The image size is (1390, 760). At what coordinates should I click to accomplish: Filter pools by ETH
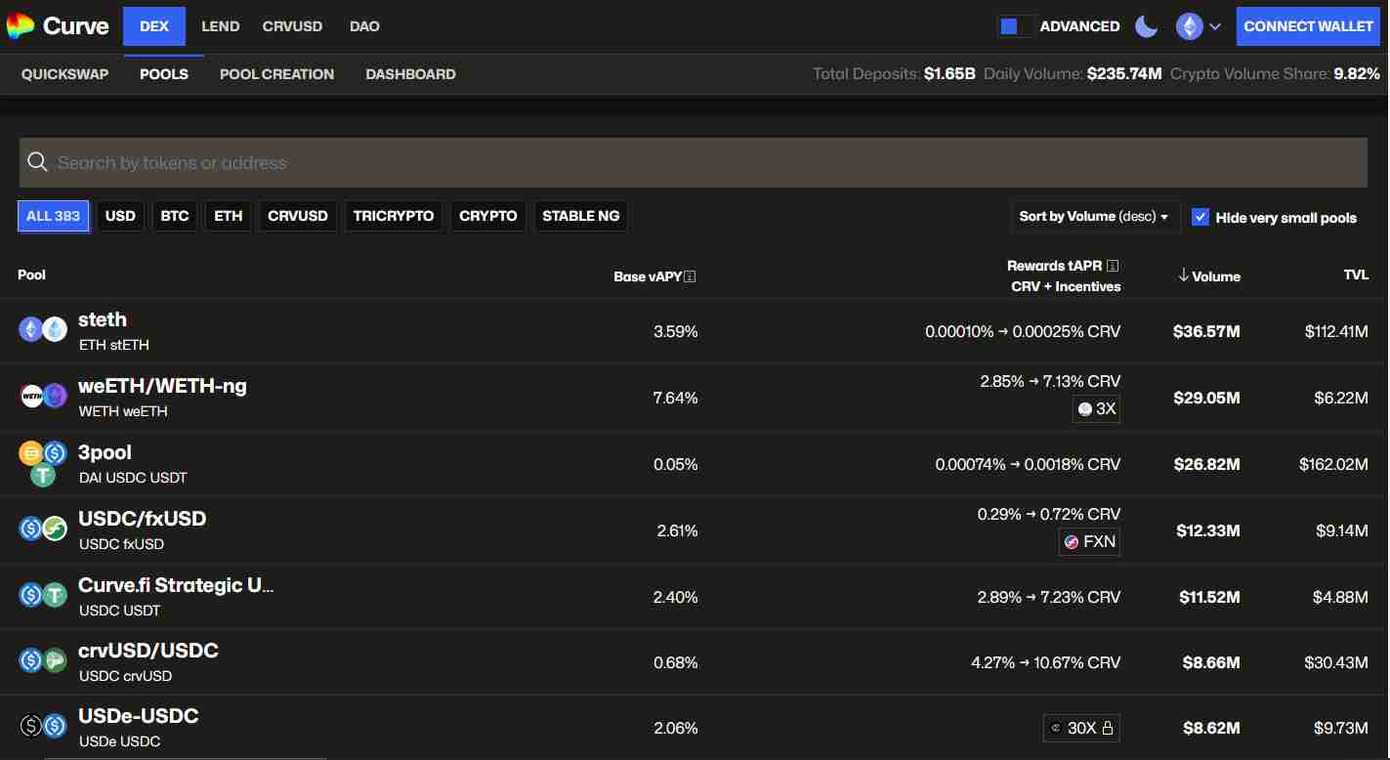coord(229,216)
